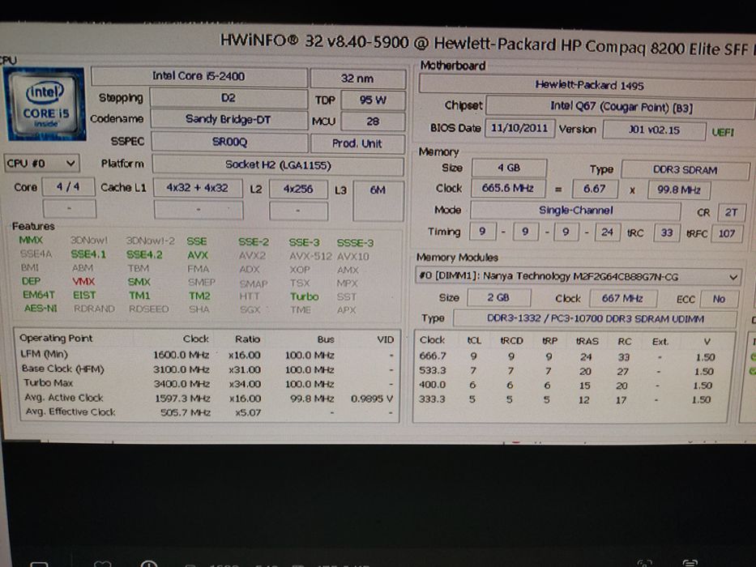This screenshot has width=756, height=567.
Task: Click the Intel Core i5 logo image
Action: click(x=45, y=104)
